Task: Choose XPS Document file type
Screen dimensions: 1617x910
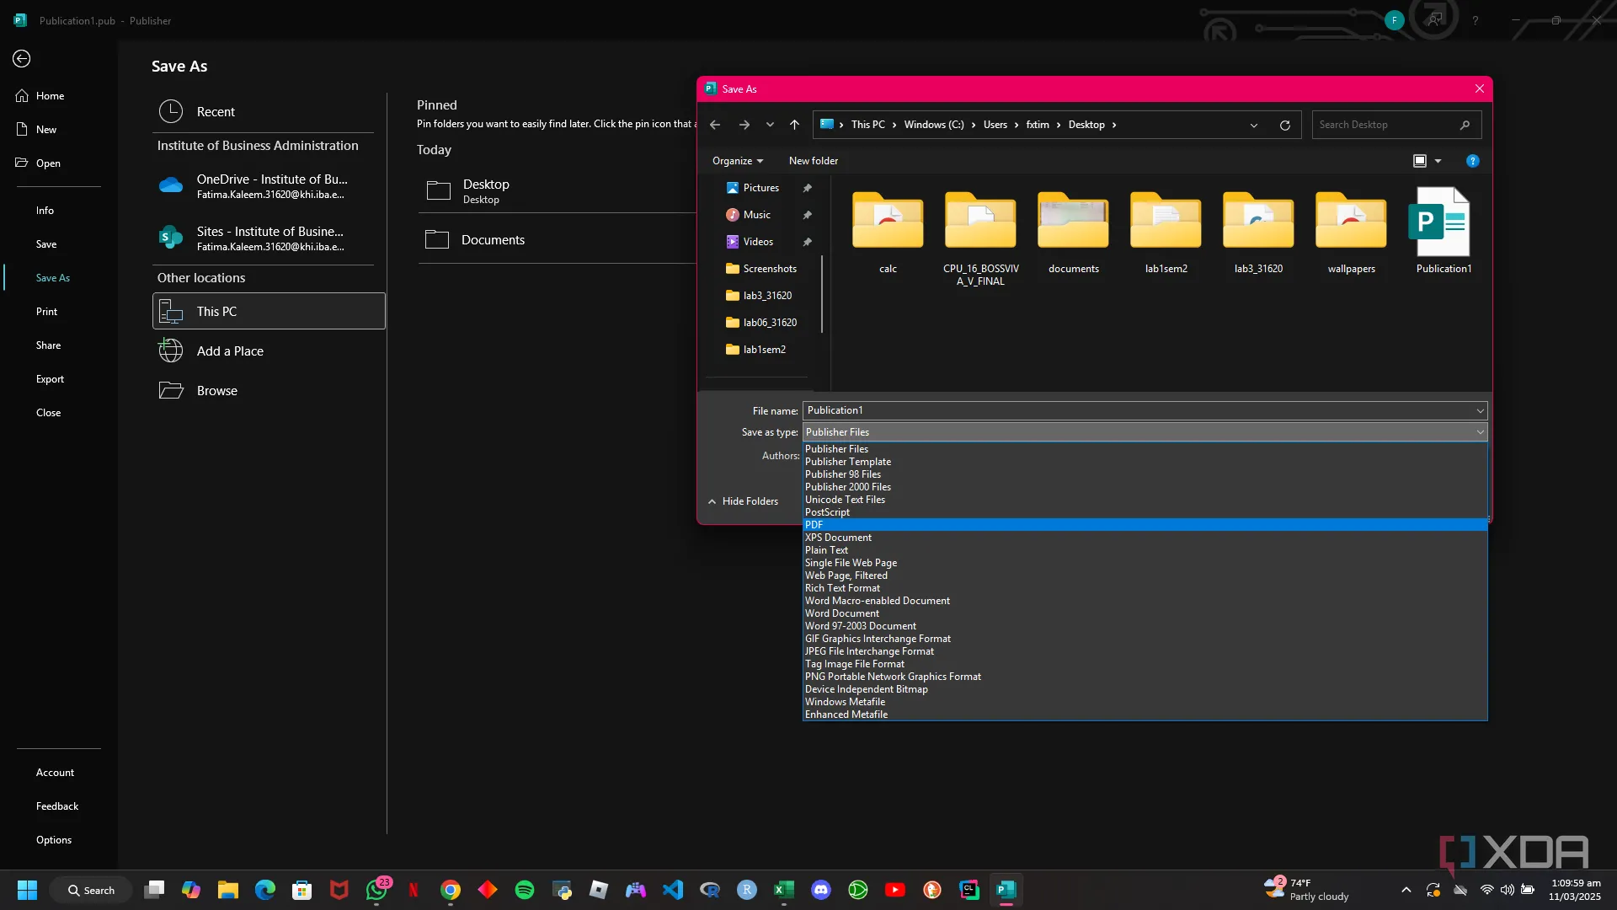Action: pyautogui.click(x=1145, y=537)
